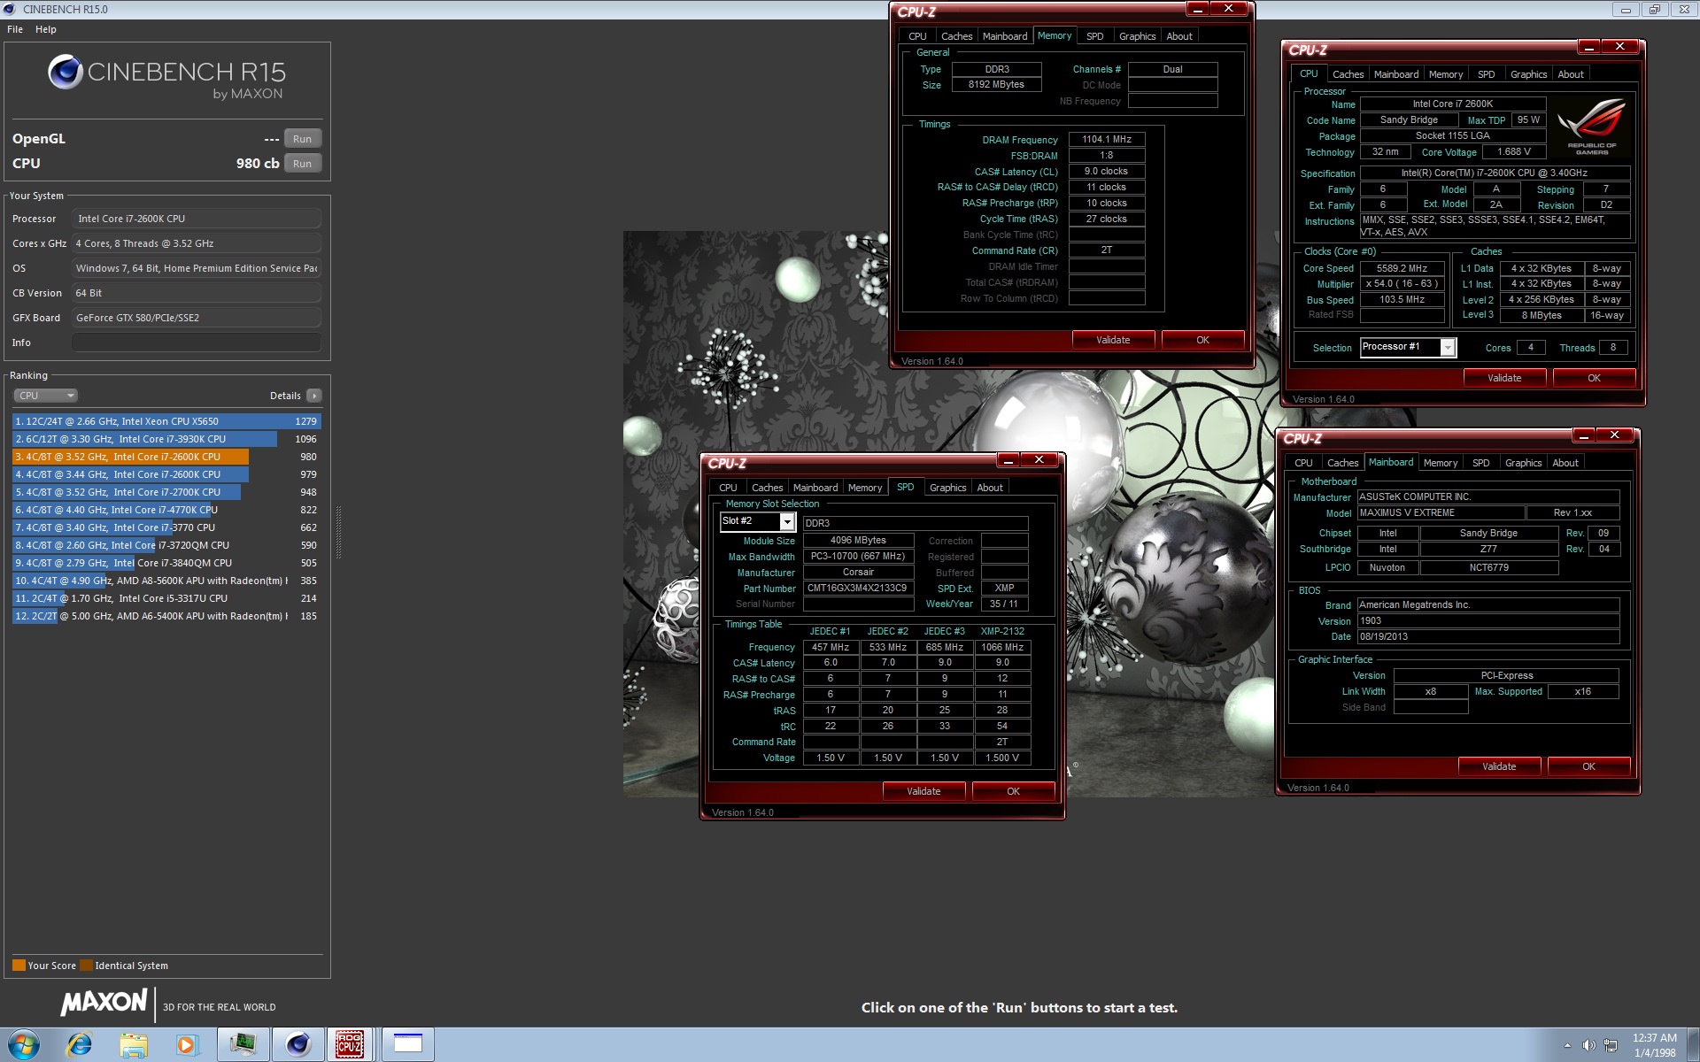
Task: Run the CPU benchmark
Action: coord(303,164)
